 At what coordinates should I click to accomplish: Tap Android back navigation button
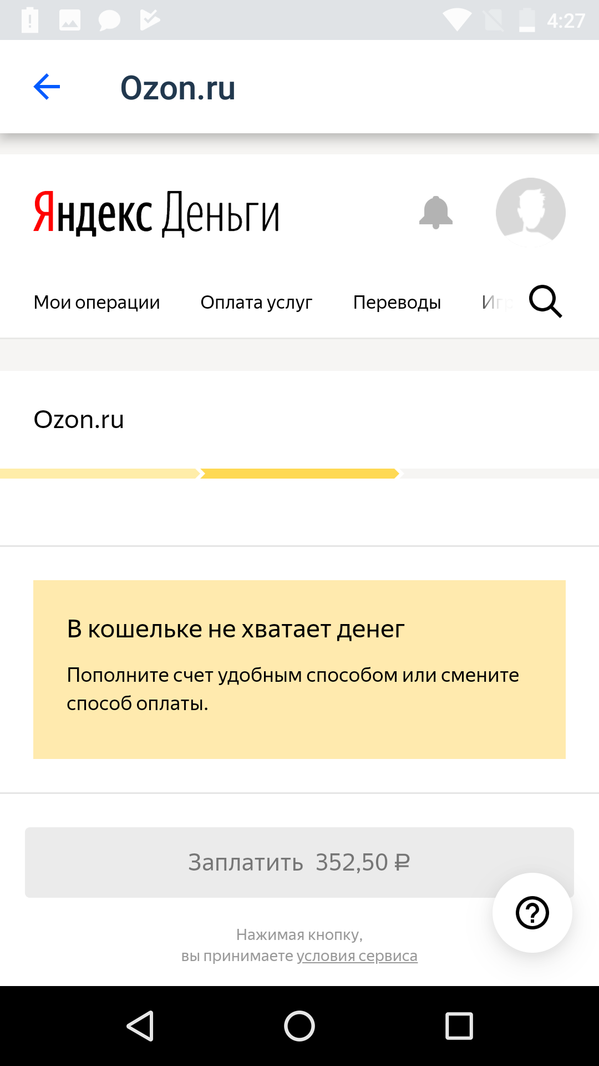point(140,1026)
